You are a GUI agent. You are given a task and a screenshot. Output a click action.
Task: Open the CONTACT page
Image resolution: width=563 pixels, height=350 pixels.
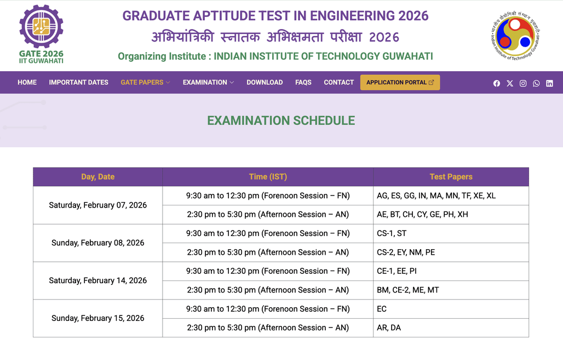pos(338,82)
